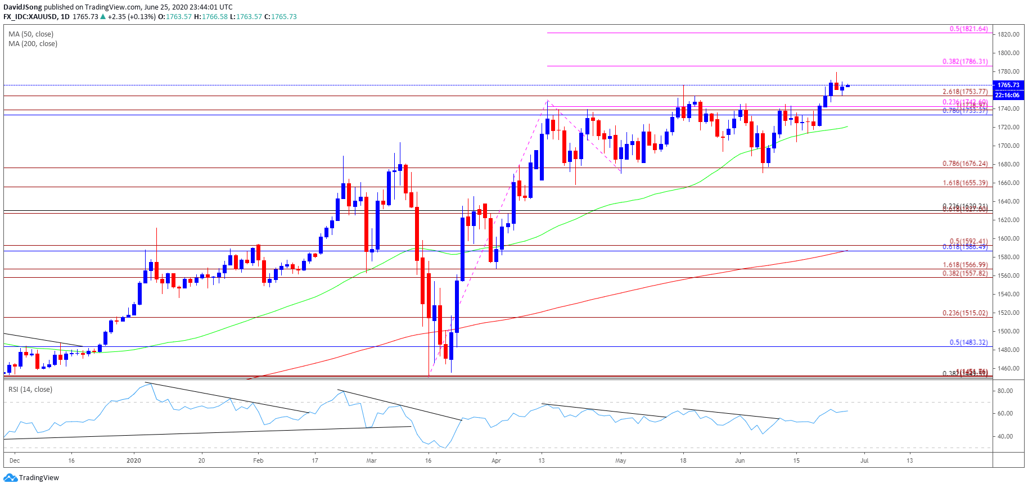Select the L:1763.57 low value

click(x=246, y=17)
